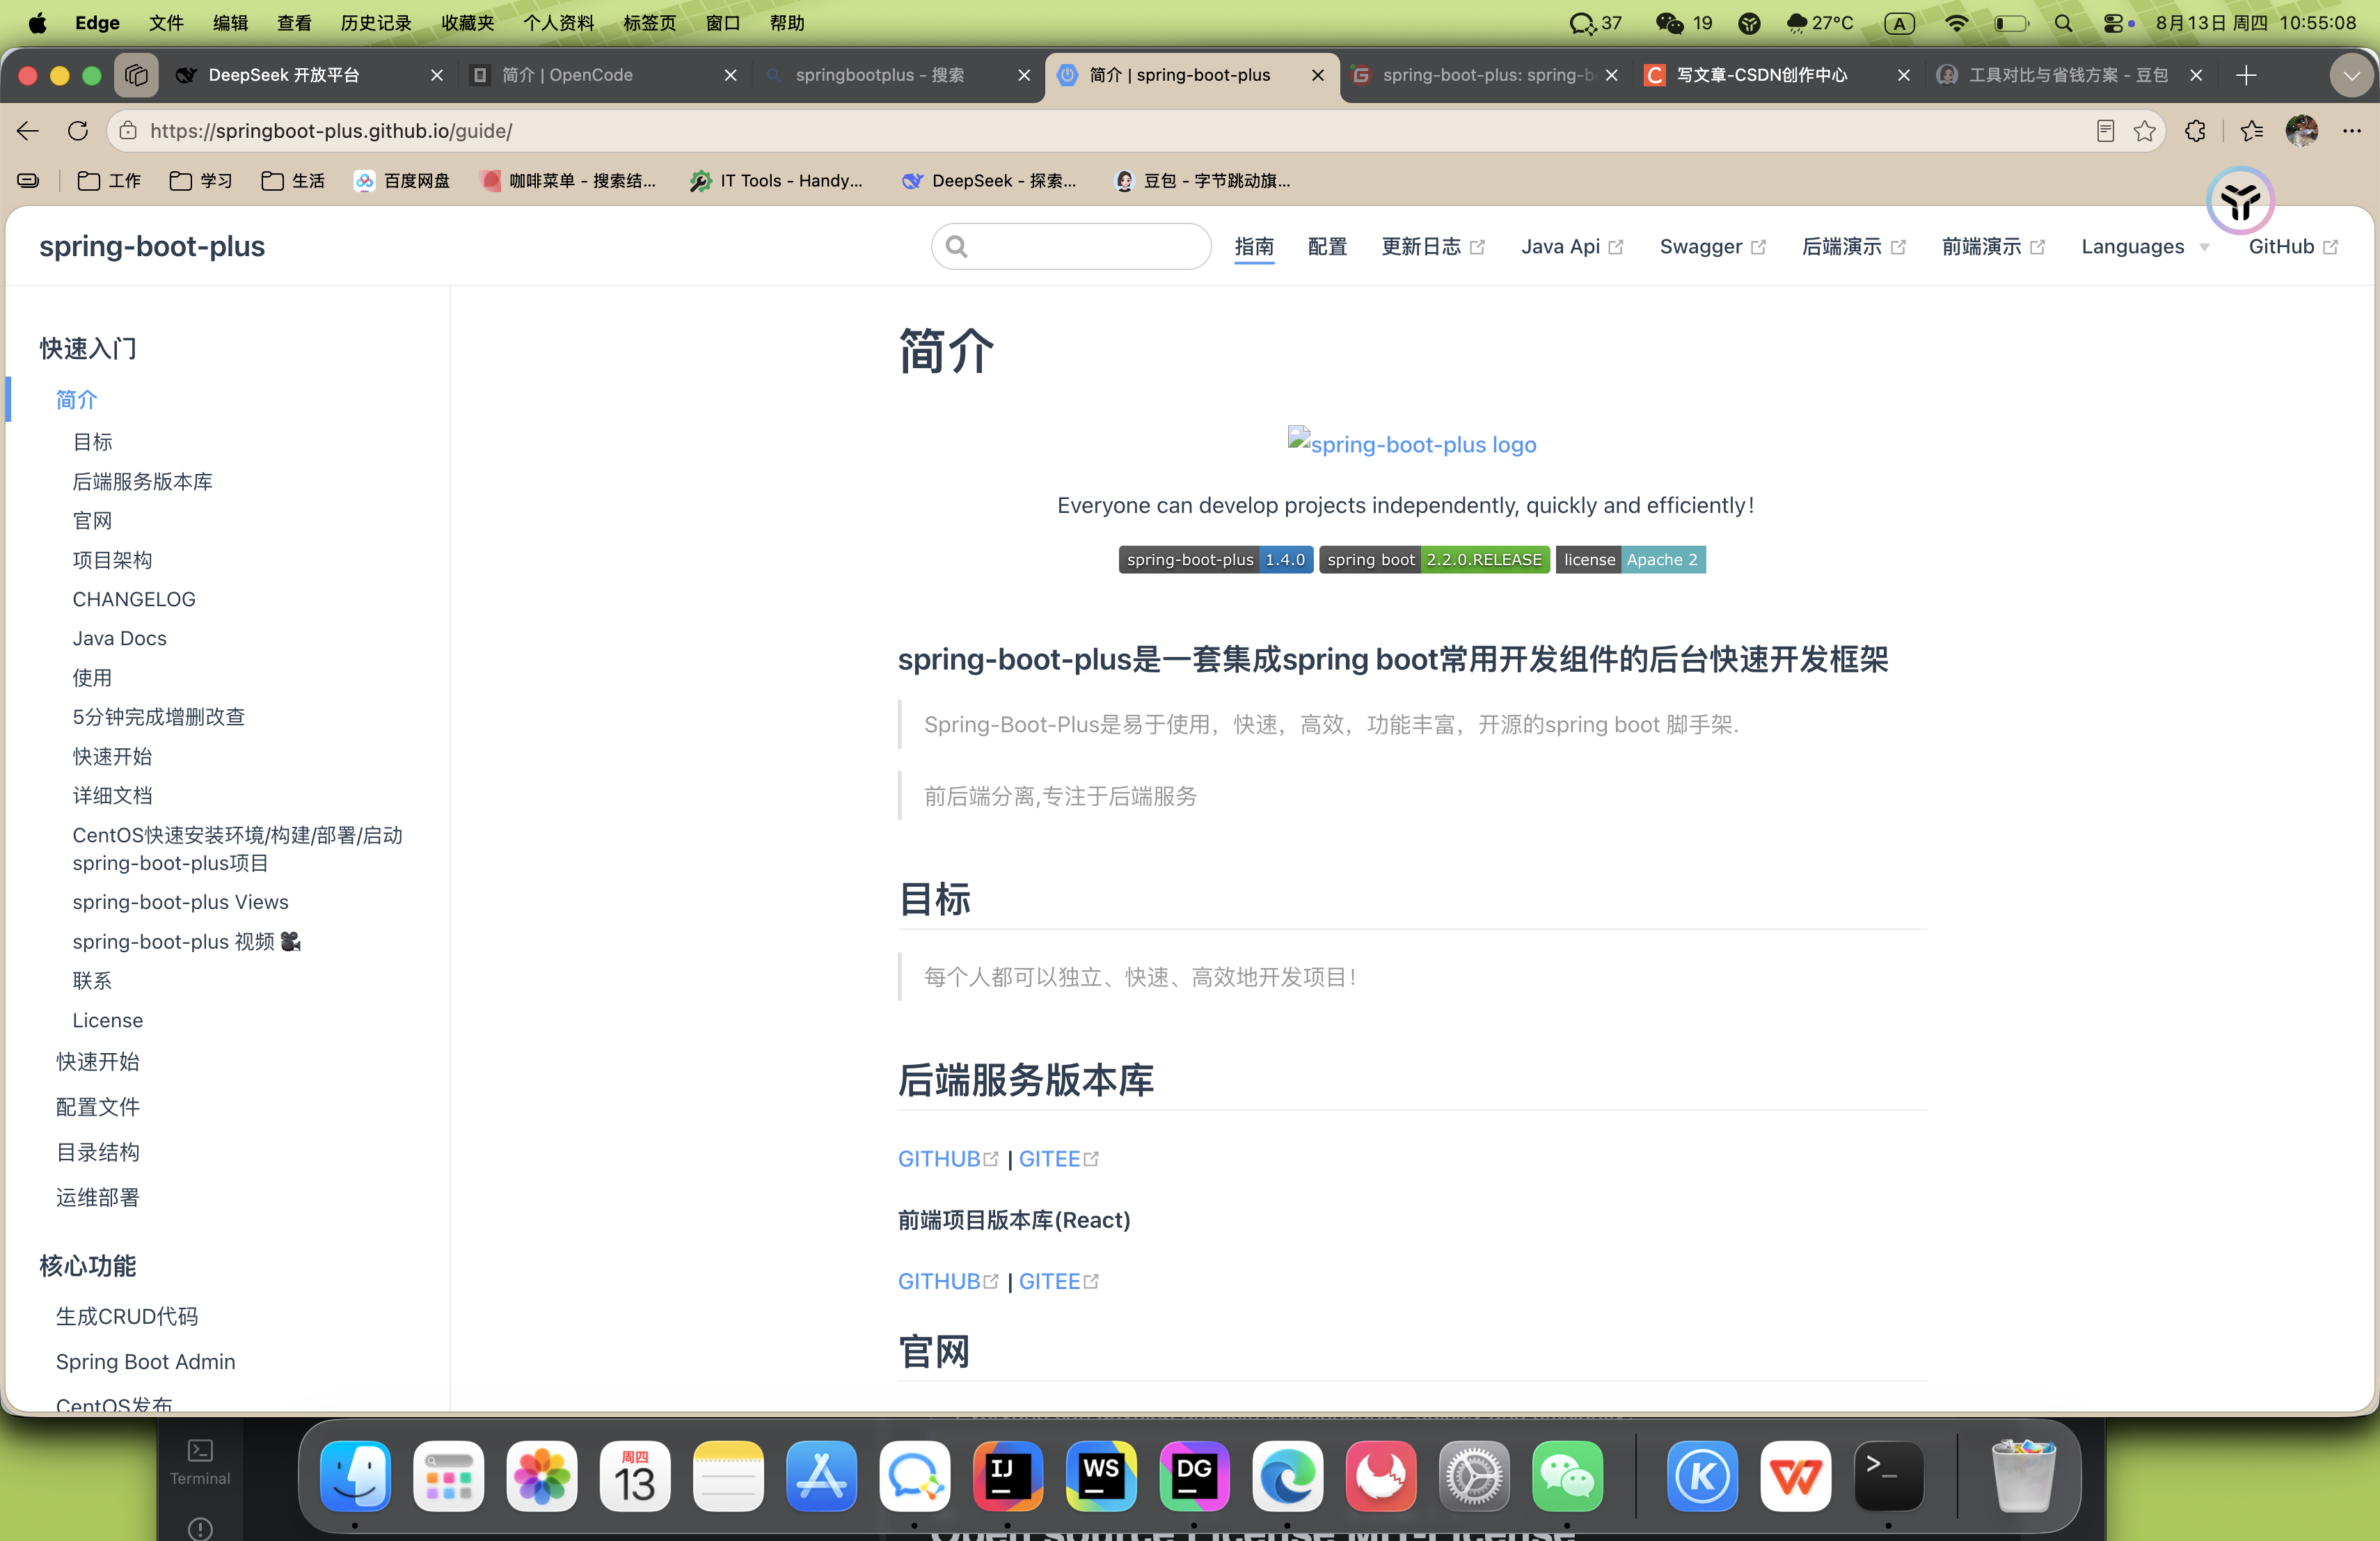Open the Trash in the Dock
Image resolution: width=2380 pixels, height=1541 pixels.
tap(2023, 1476)
